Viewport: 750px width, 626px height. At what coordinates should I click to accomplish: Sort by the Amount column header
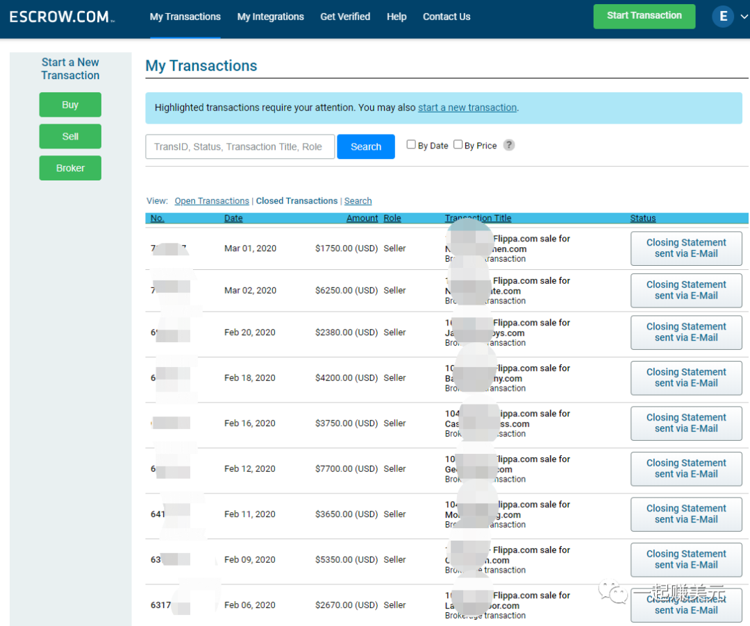coord(362,218)
